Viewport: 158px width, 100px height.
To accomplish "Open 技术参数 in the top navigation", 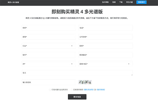I will pyautogui.click(x=105, y=2).
